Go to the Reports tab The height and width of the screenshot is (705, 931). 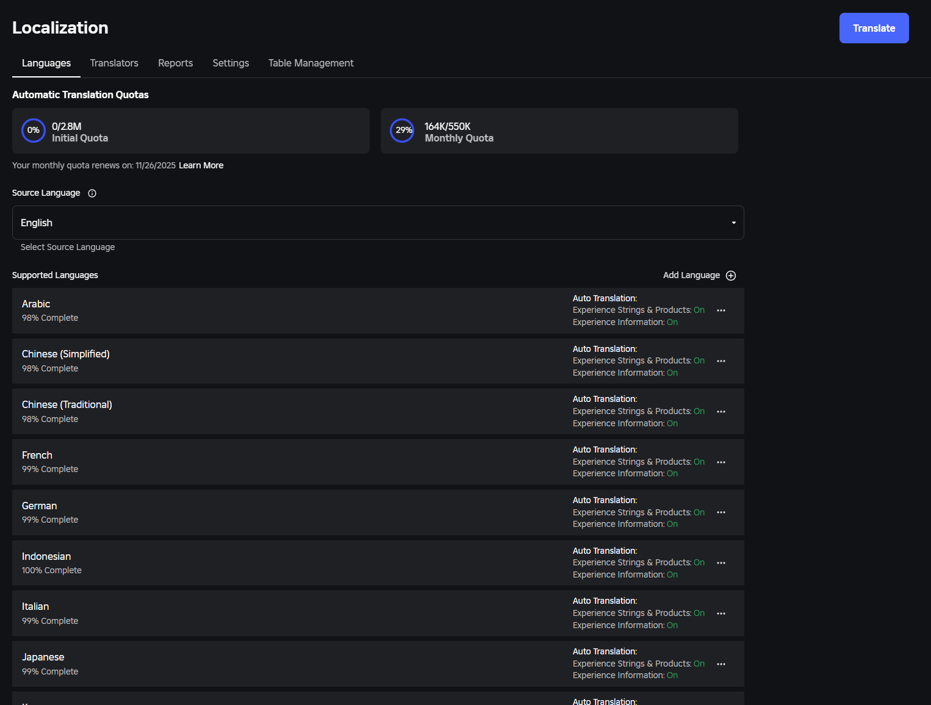[x=176, y=63]
